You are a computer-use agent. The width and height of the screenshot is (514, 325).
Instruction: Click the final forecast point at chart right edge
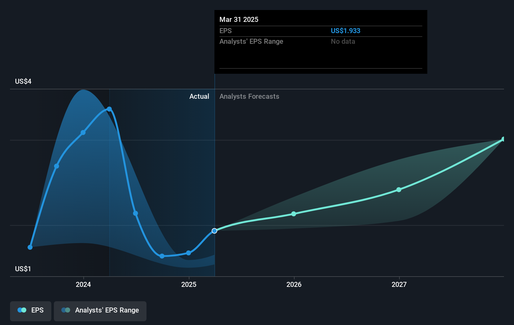tap(503, 139)
